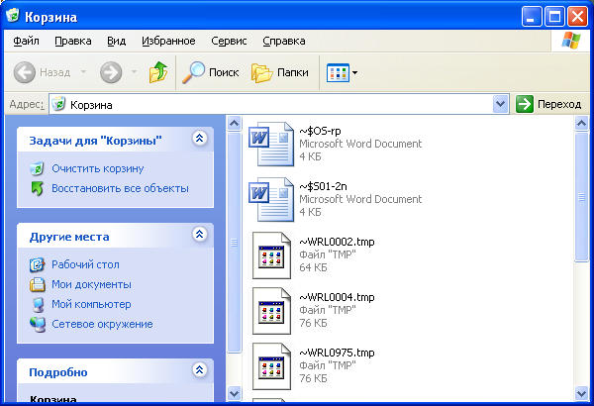Expand the address bar dropdown

click(500, 104)
